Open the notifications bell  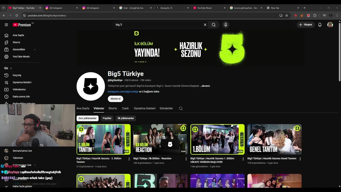[x=320, y=25]
